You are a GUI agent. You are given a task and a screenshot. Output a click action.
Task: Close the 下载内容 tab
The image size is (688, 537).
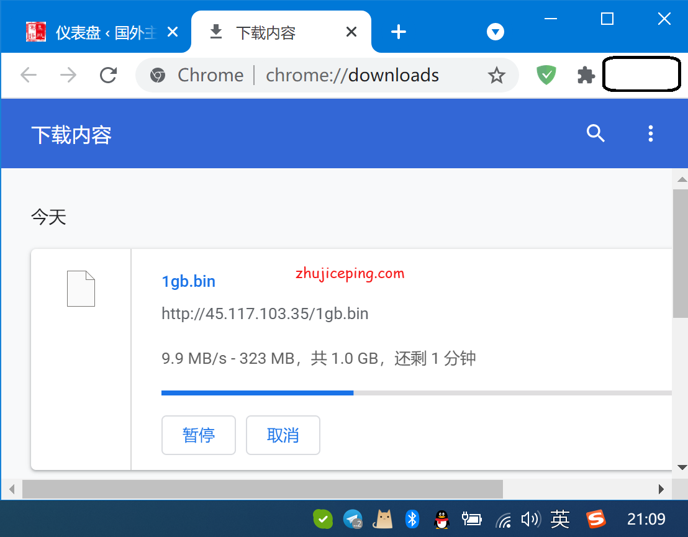coord(351,32)
